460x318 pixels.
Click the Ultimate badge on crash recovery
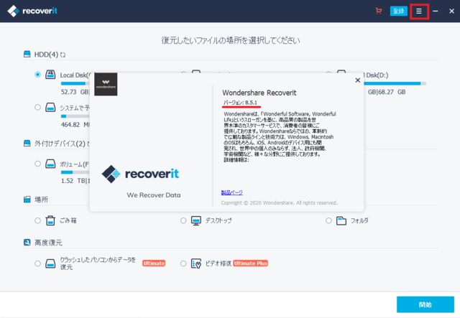click(x=154, y=263)
